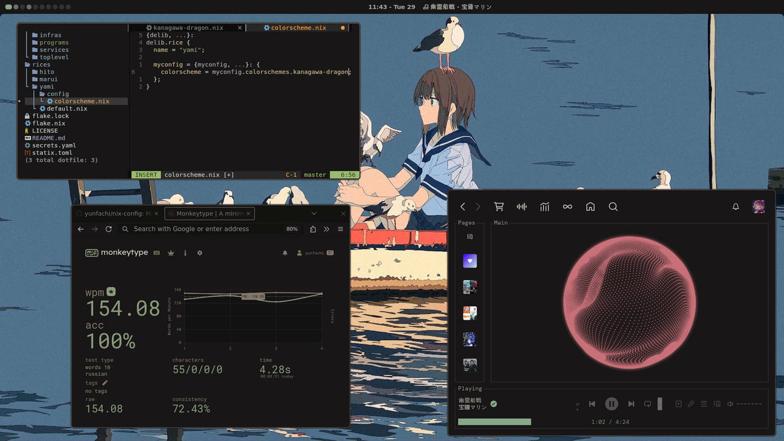Toggle the liked checkmark beside track title
The width and height of the screenshot is (784, 441).
[x=494, y=404]
